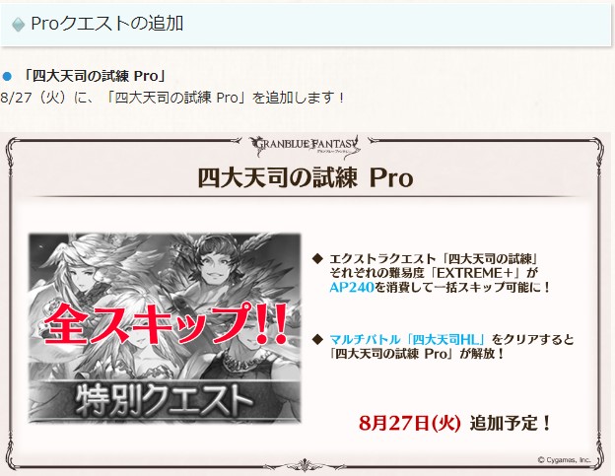
Task: Click the blue マルチバトル「四大天司HL」 text
Action: tap(407, 339)
